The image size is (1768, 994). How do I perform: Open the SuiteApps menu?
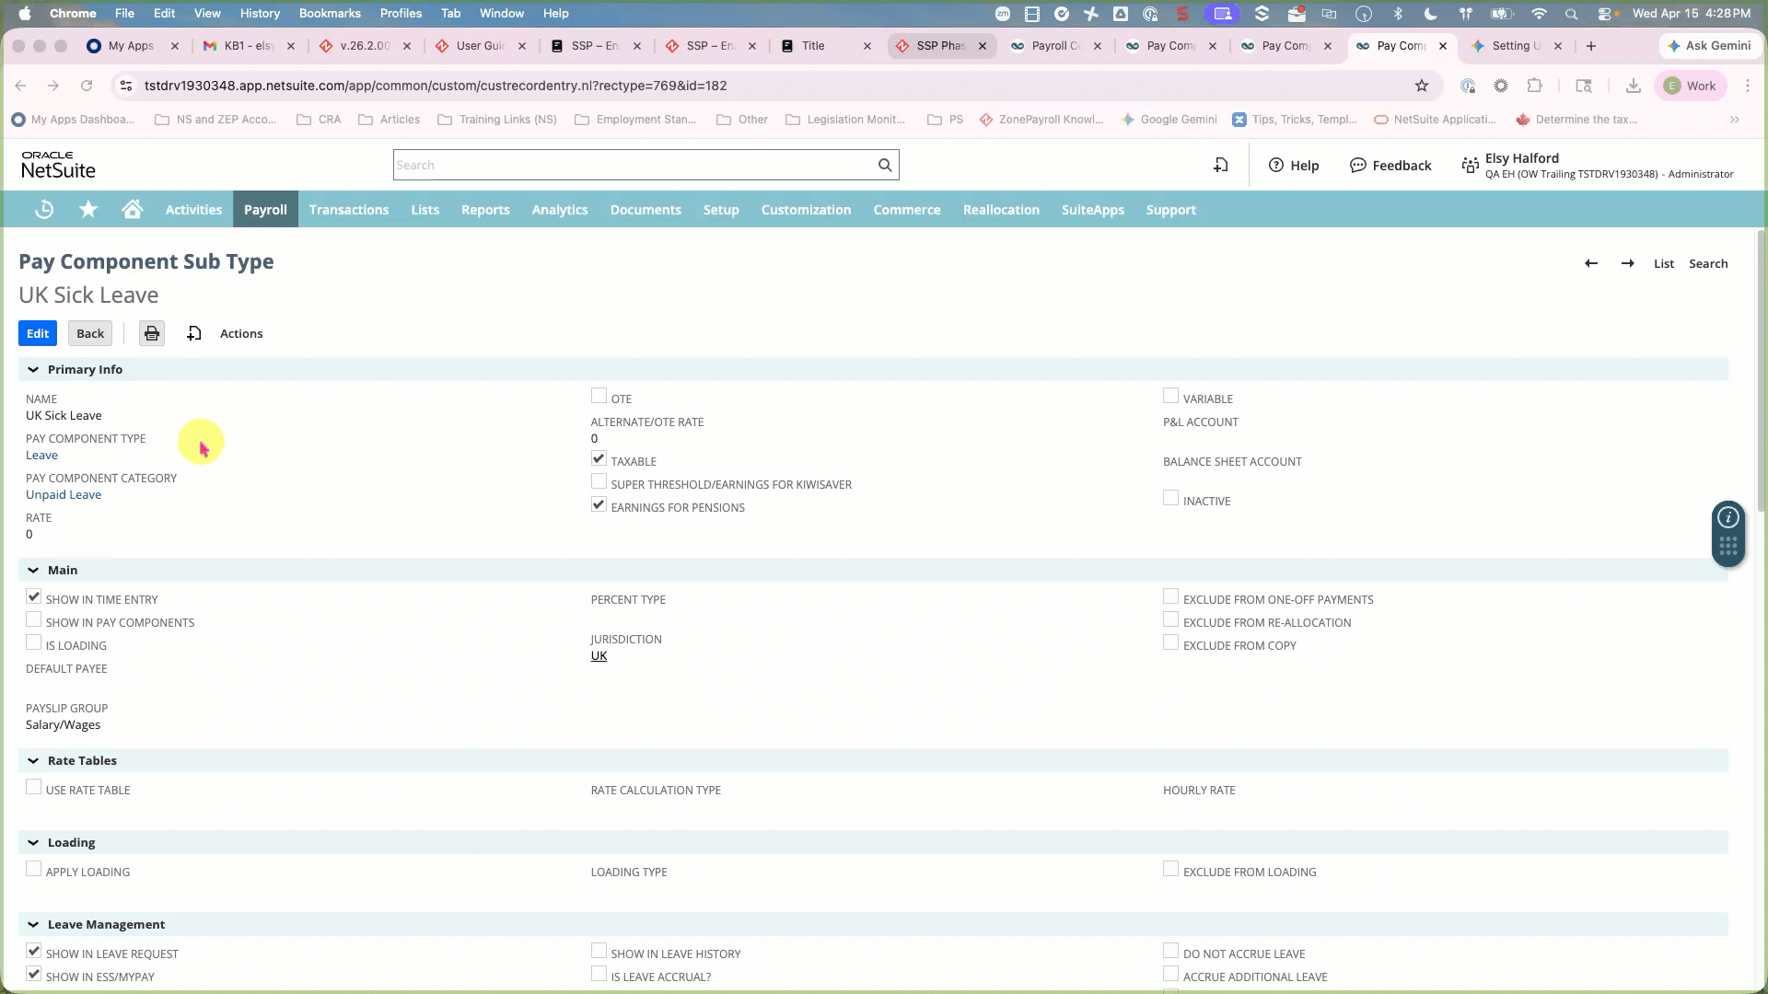point(1092,210)
